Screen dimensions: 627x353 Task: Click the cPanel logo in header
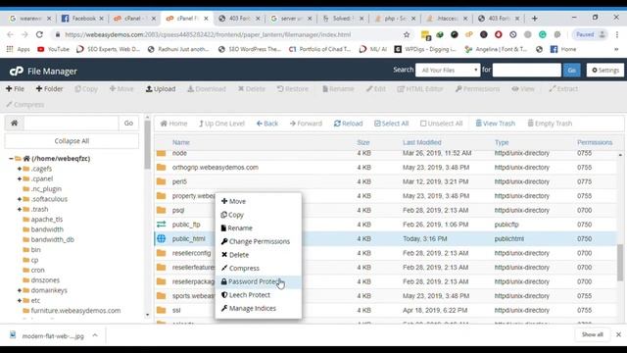coord(17,72)
